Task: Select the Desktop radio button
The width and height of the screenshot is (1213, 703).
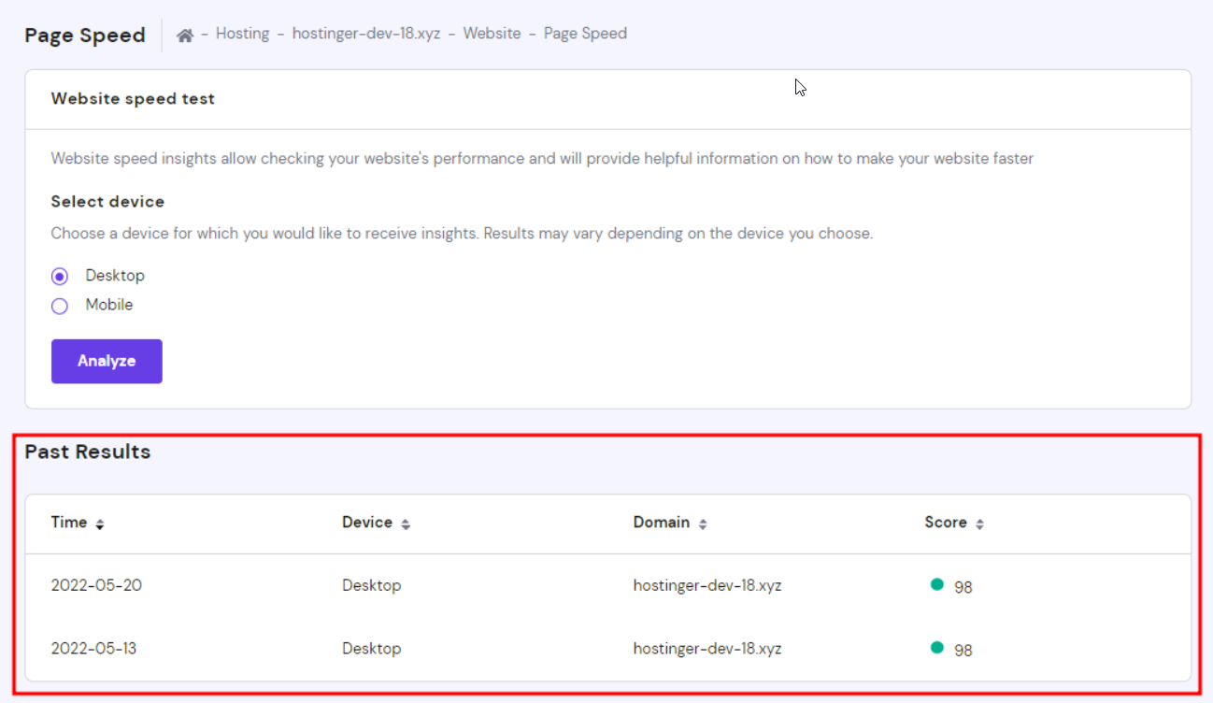Action: point(60,277)
